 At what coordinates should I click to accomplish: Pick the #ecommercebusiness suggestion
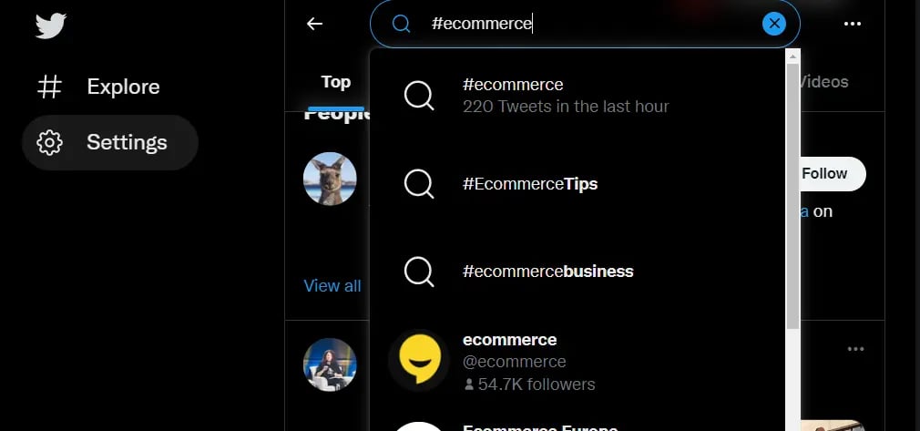(578, 272)
